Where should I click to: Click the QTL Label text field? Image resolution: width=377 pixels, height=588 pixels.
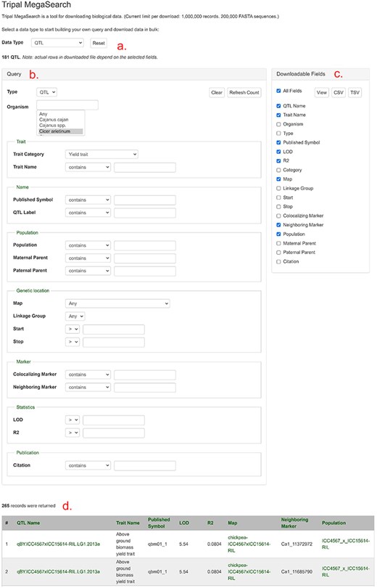click(145, 213)
